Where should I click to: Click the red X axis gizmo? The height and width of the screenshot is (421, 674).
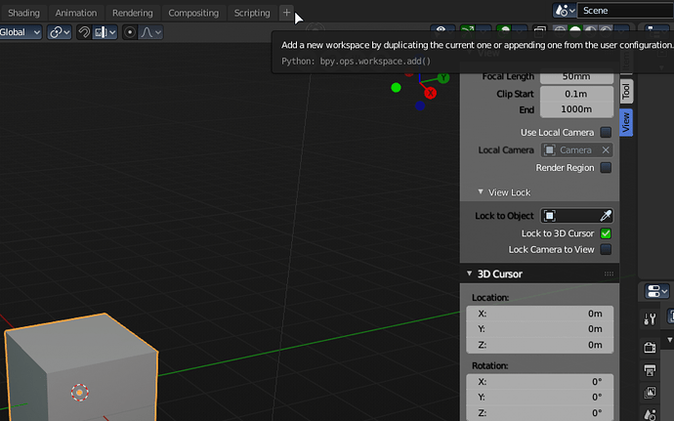[x=430, y=93]
